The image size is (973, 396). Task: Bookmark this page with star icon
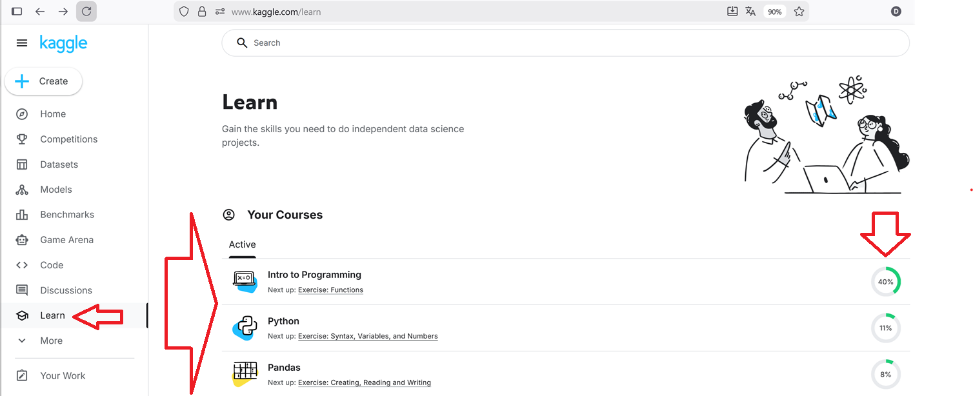pyautogui.click(x=799, y=12)
